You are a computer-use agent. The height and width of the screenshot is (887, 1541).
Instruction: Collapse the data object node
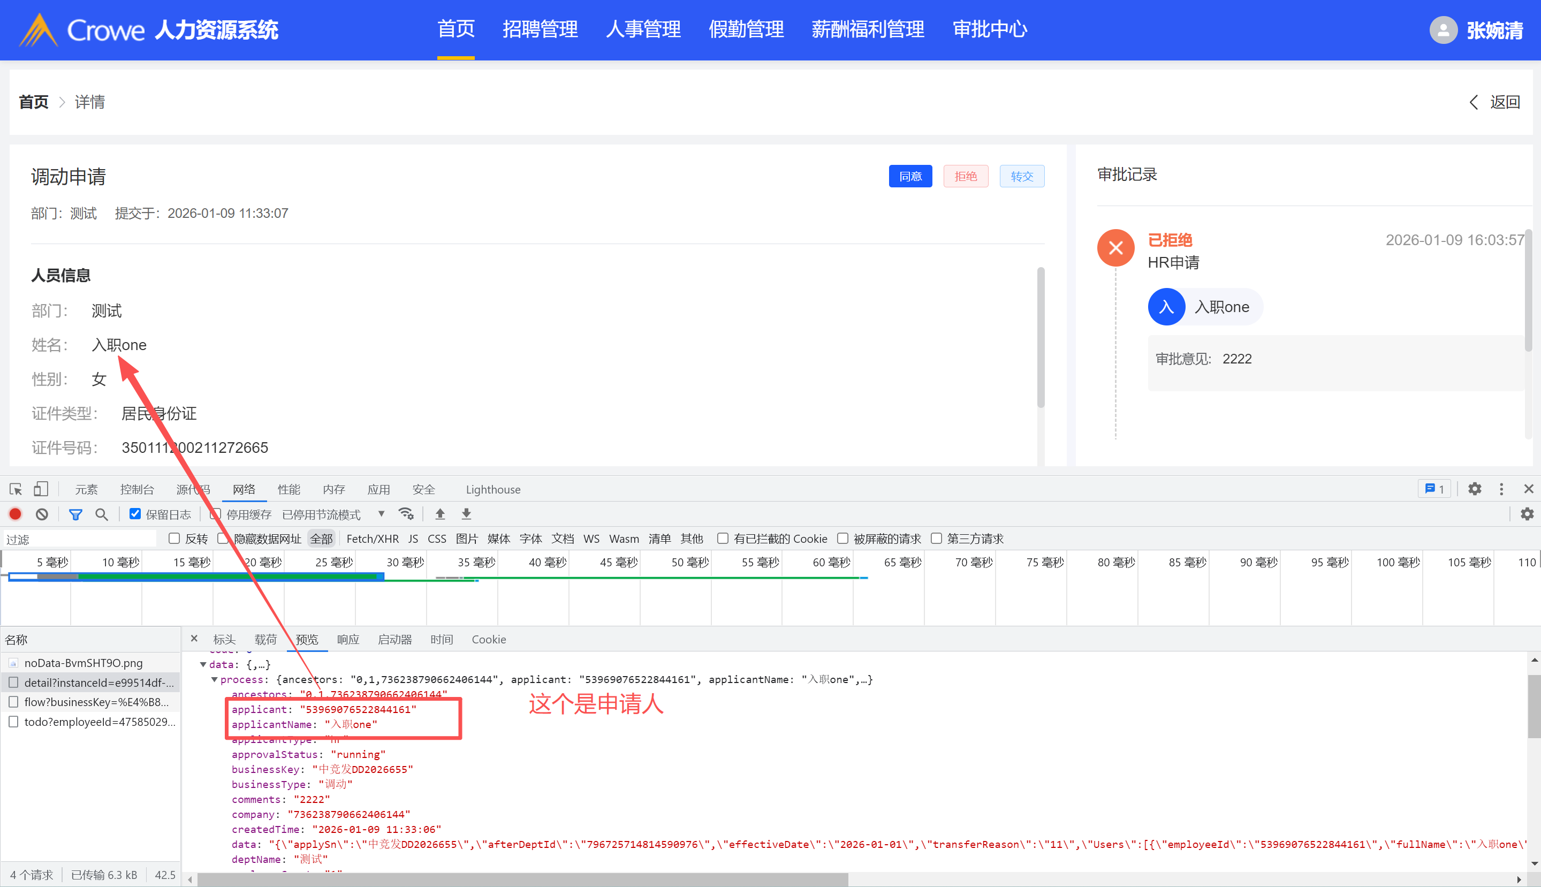[x=203, y=664]
